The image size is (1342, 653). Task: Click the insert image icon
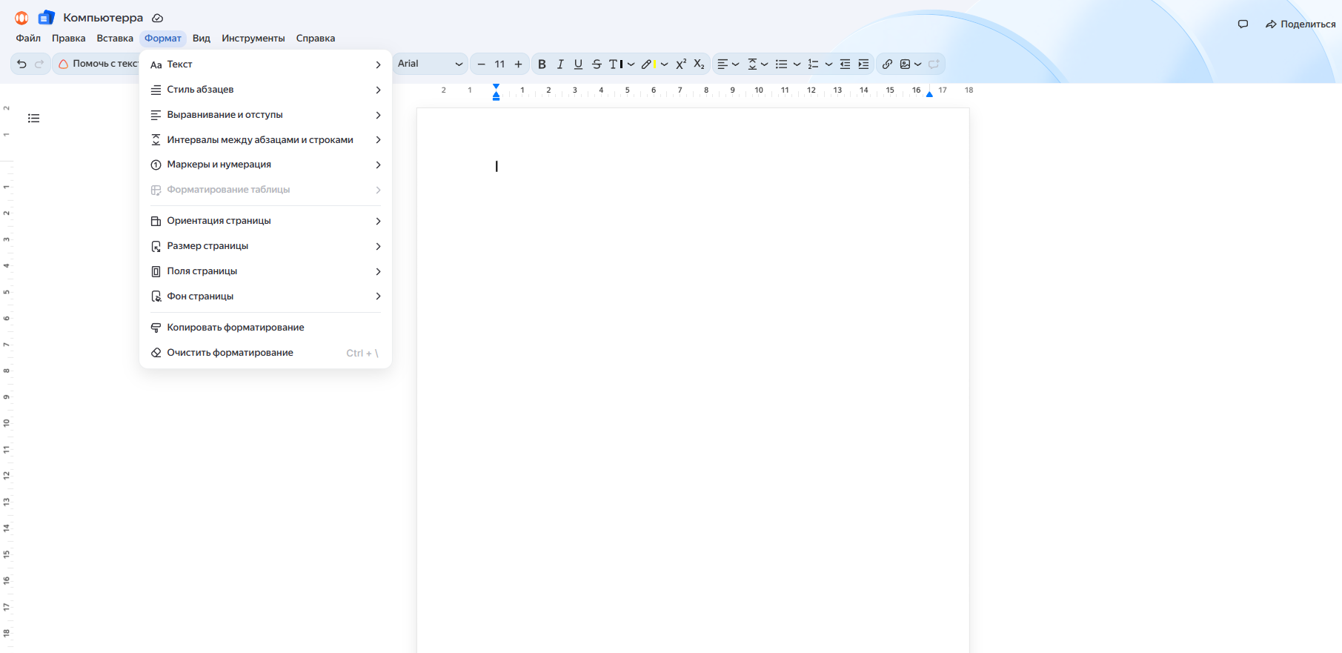905,64
